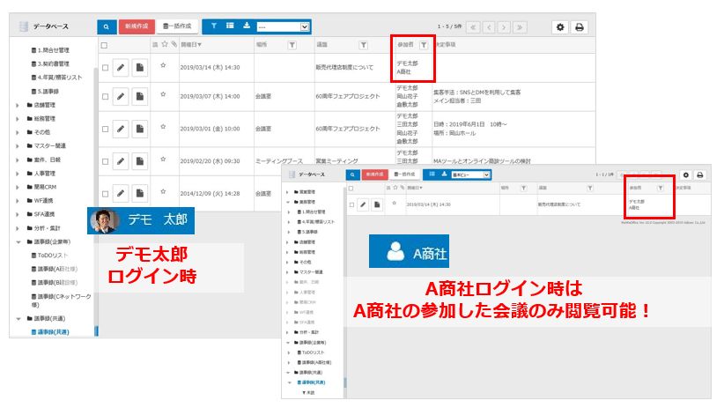Select 議事録(共通) highlighted item in the left tree
Viewport: 724px width, 408px height.
pyautogui.click(x=52, y=331)
